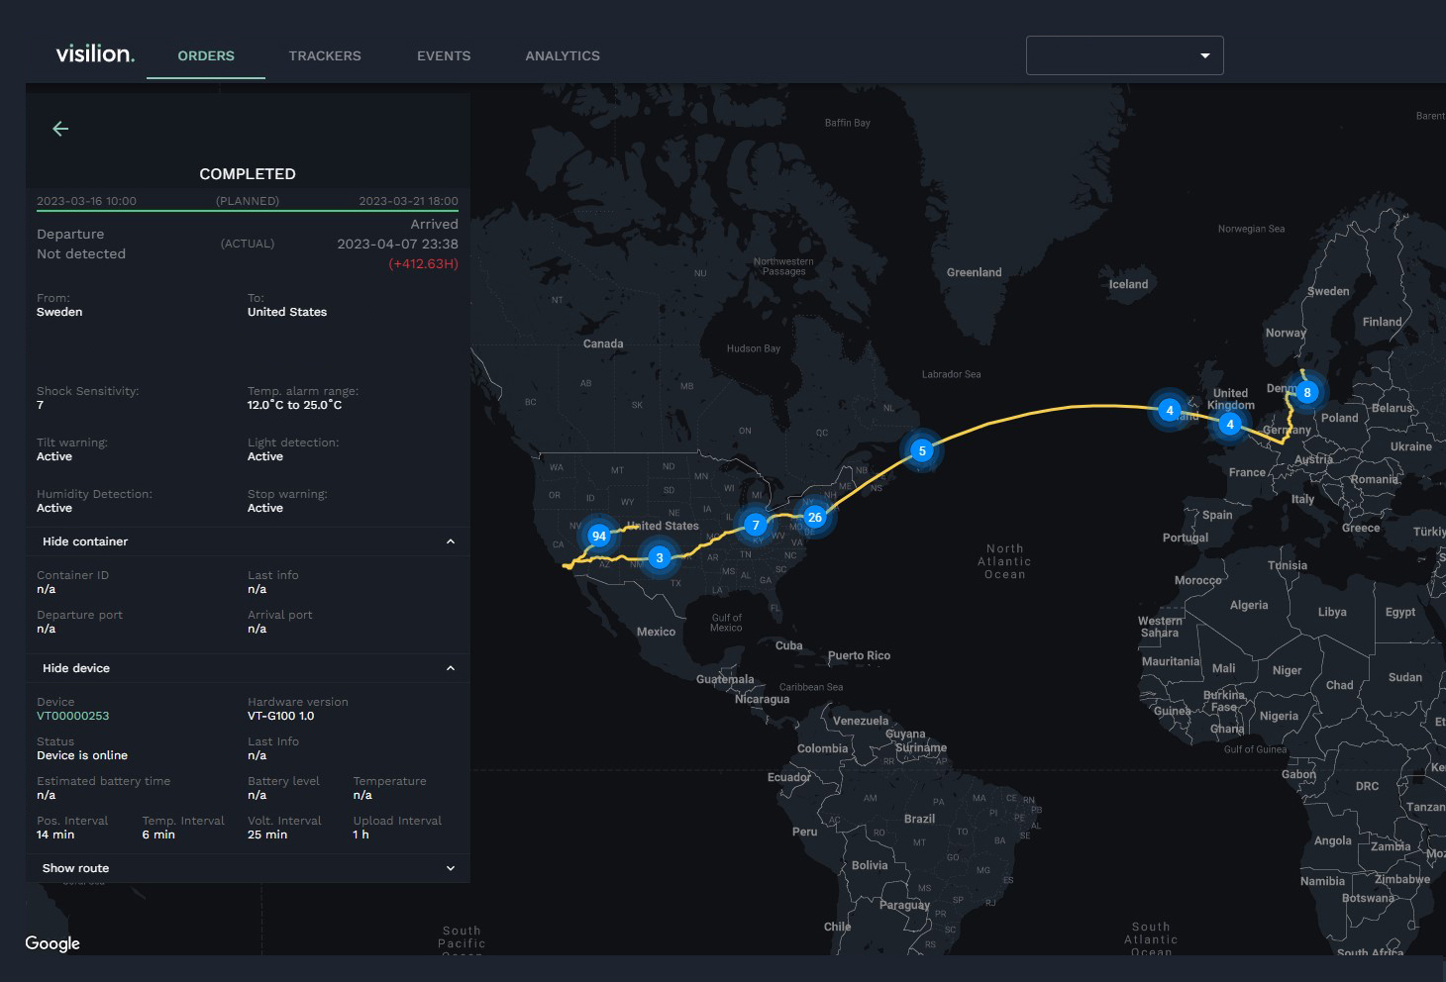Click the Algeria label on the map
The image size is (1446, 982).
pos(1249,605)
